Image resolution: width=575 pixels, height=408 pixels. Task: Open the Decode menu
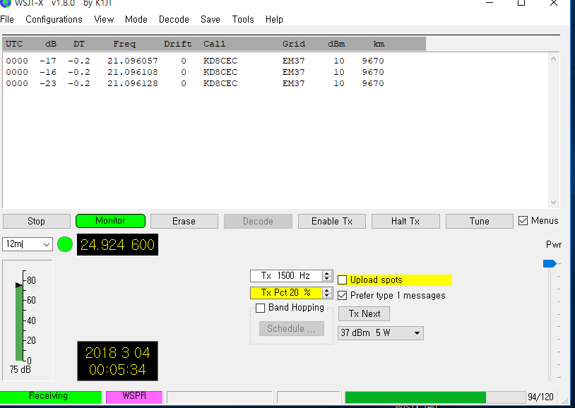coord(174,19)
